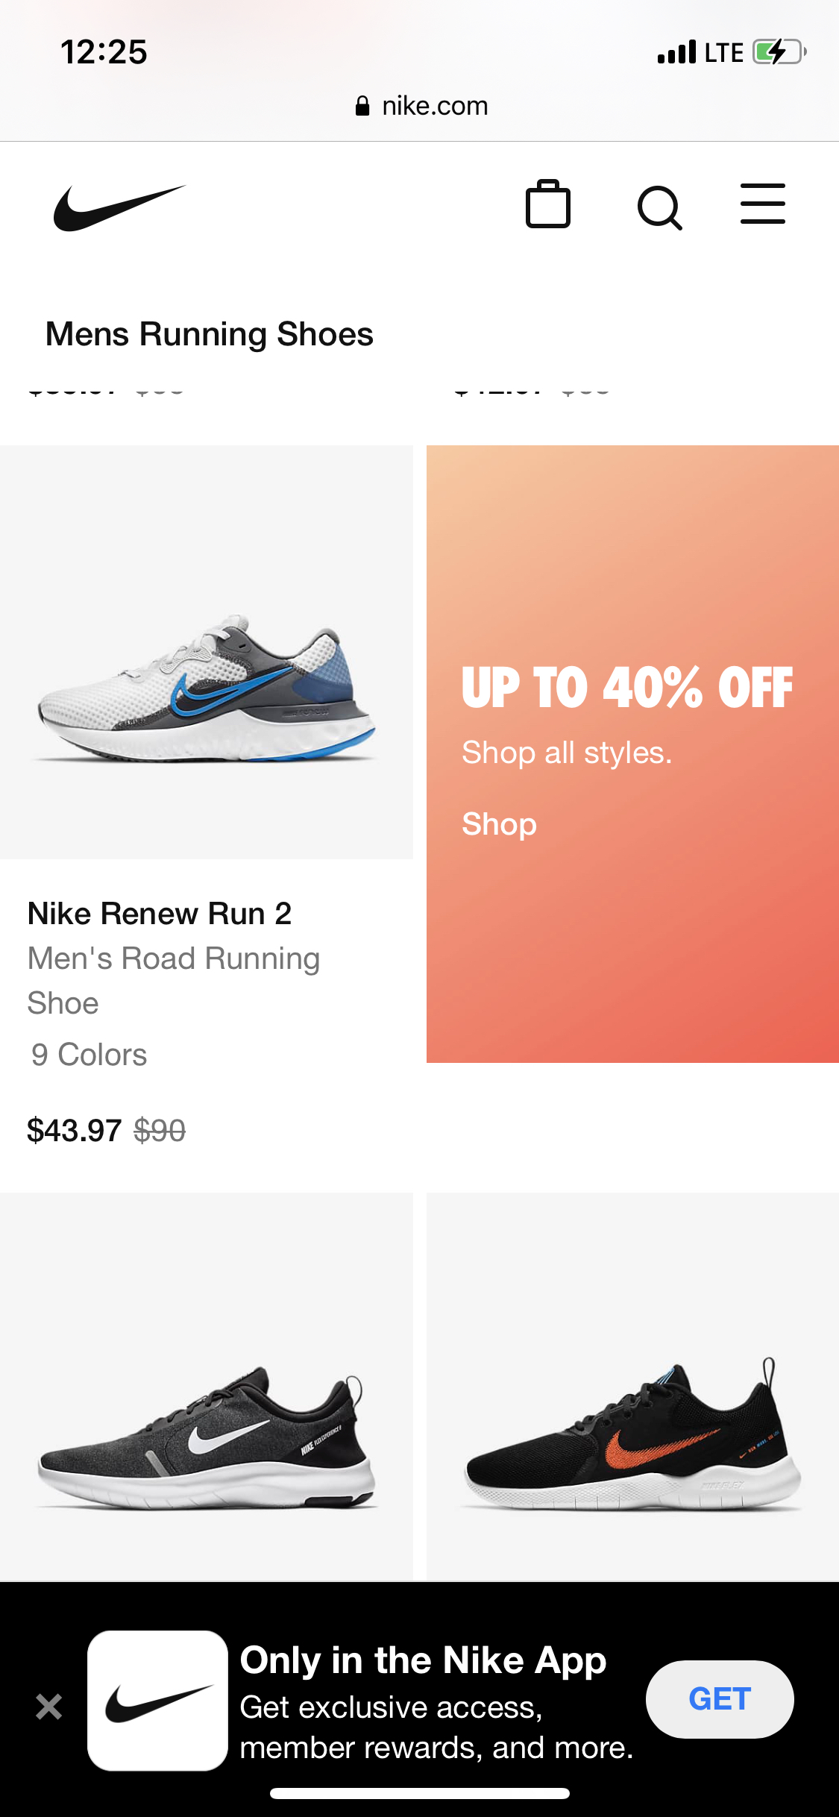Tap the lock icon beside nike.com

tap(362, 107)
